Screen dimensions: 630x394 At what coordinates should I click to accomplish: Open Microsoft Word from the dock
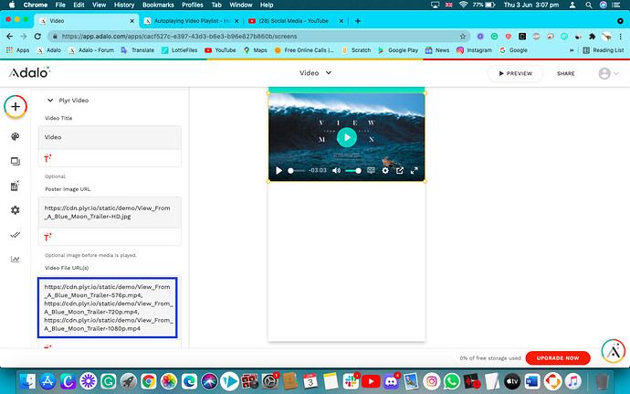coord(533,381)
